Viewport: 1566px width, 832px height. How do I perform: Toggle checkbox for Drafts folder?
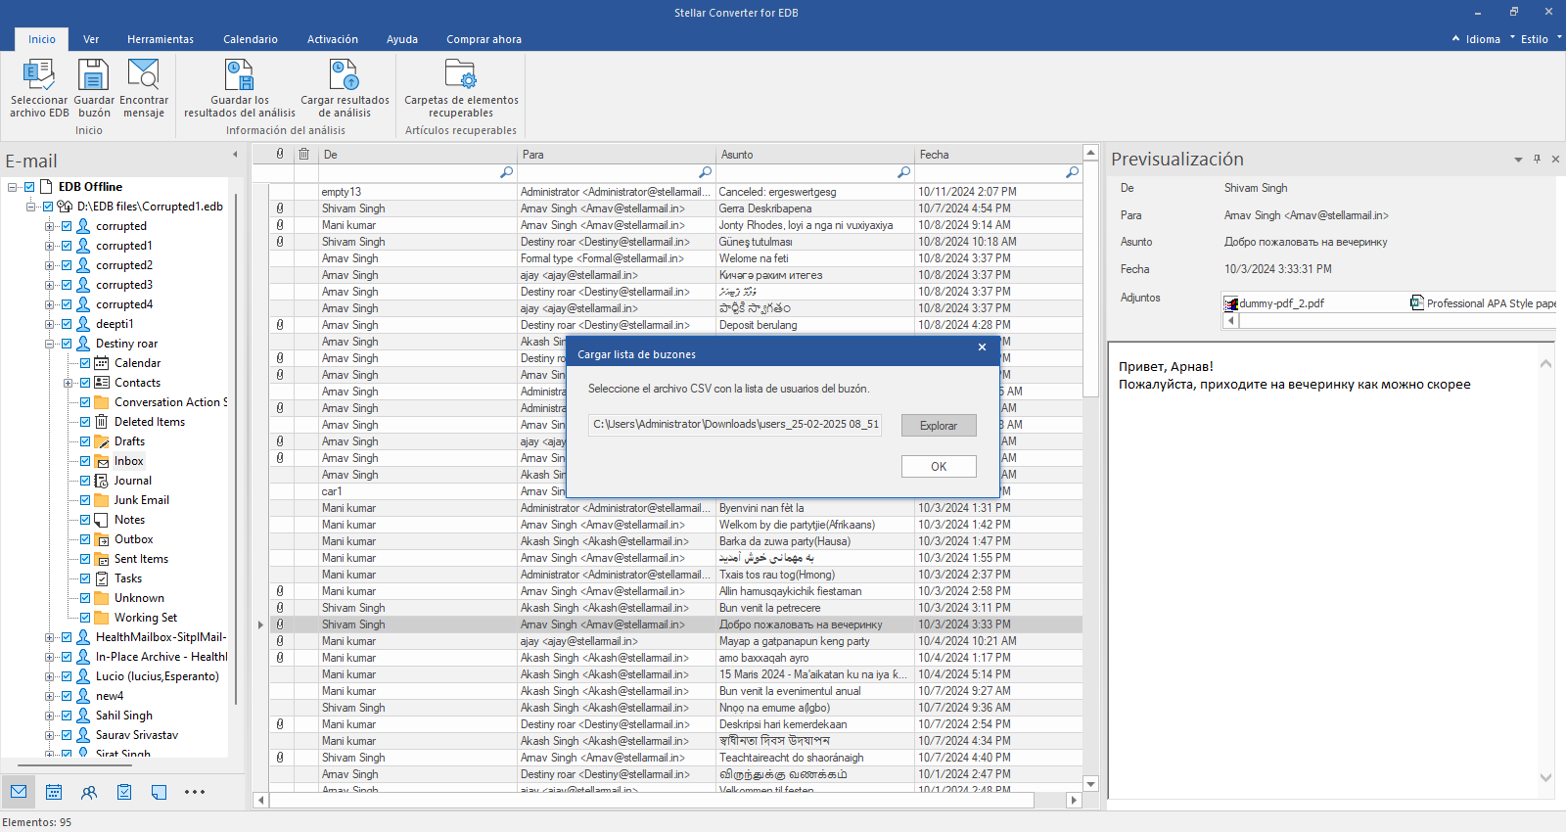click(x=85, y=441)
